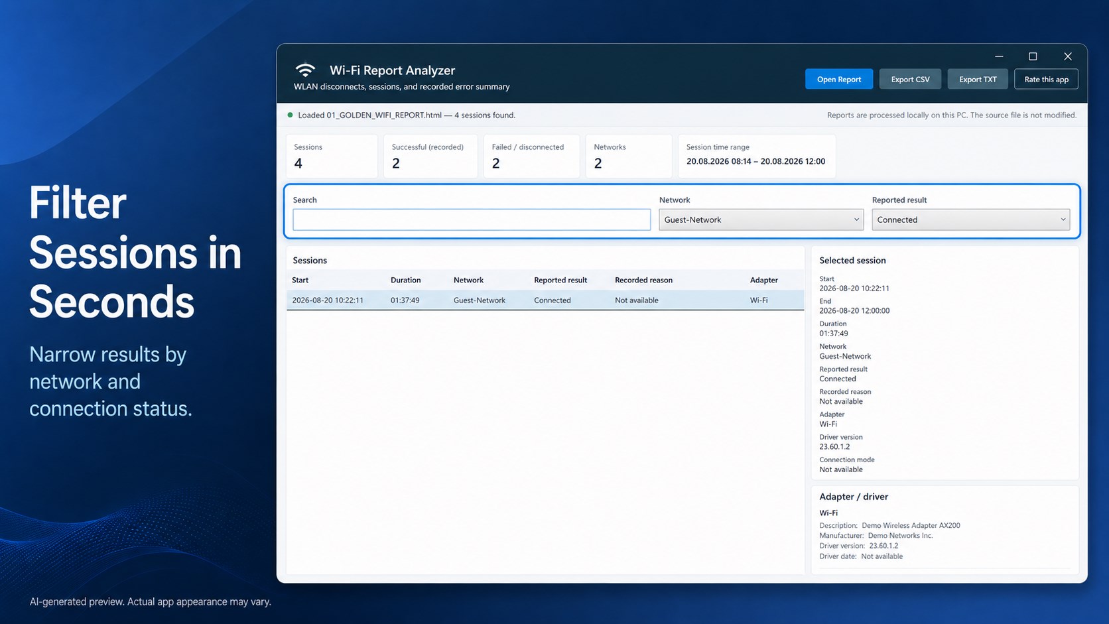This screenshot has width=1109, height=624.
Task: Click the loaded file status message
Action: click(407, 115)
